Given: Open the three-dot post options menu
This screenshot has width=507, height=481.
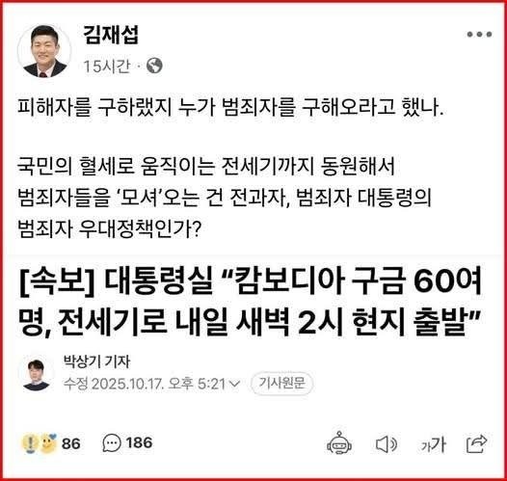Looking at the screenshot, I should tap(479, 35).
